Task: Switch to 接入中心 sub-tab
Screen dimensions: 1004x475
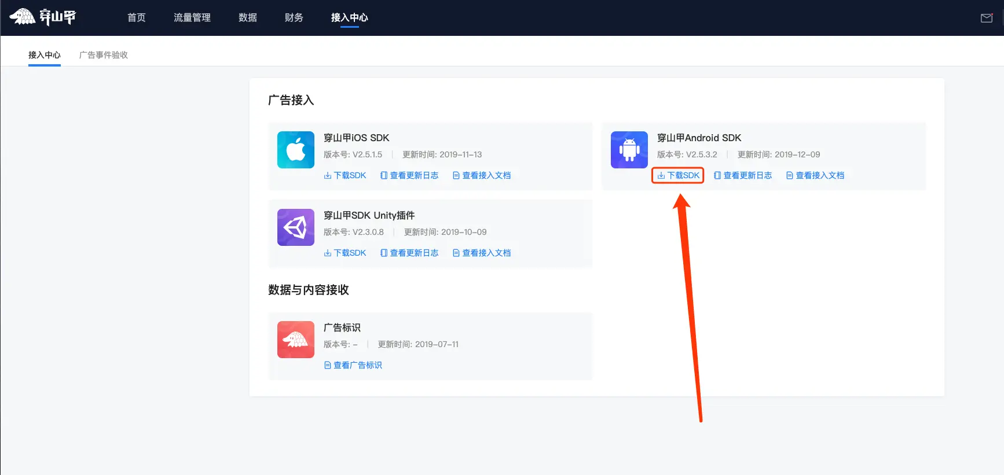Action: tap(45, 55)
